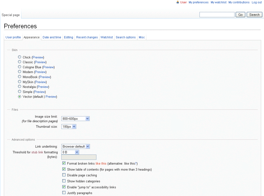Click the Go button

(241, 15)
